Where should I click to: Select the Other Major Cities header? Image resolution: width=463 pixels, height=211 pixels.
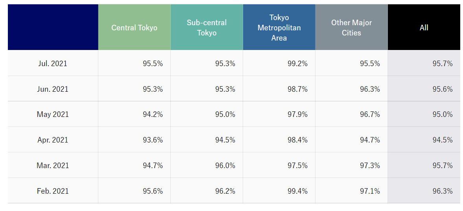point(351,27)
